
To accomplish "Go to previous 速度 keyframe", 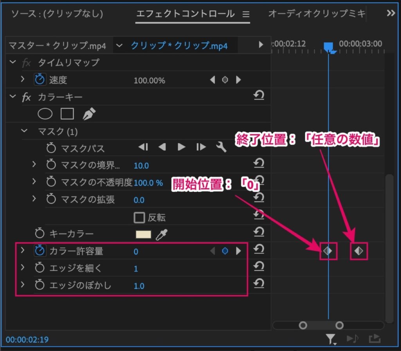I will click(x=213, y=80).
